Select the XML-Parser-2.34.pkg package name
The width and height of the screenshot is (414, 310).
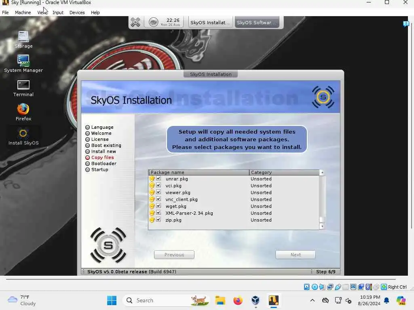pyautogui.click(x=189, y=213)
